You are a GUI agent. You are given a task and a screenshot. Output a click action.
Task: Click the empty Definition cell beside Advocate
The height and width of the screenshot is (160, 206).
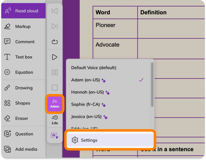171,49
